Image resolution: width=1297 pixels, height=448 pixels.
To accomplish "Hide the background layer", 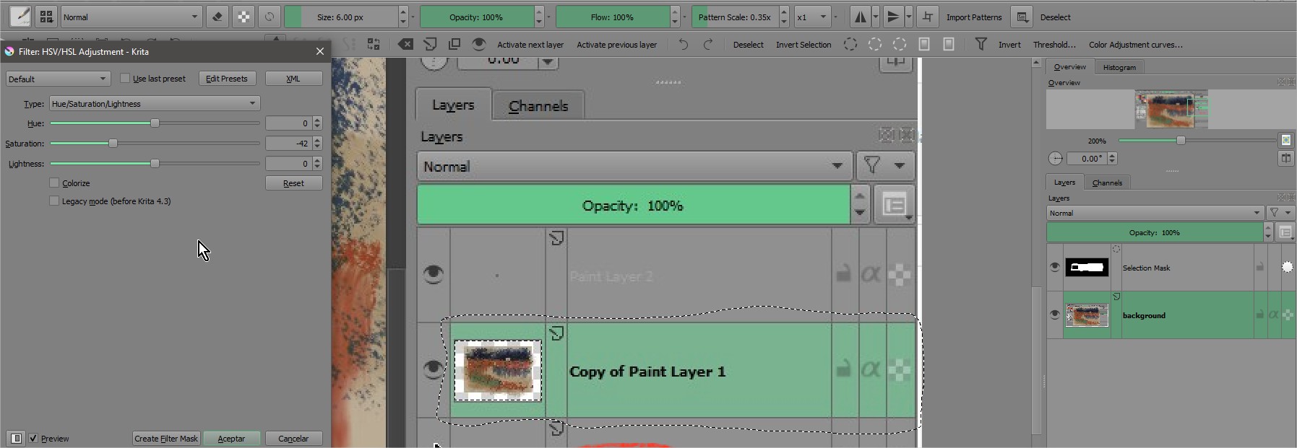I will (1055, 315).
